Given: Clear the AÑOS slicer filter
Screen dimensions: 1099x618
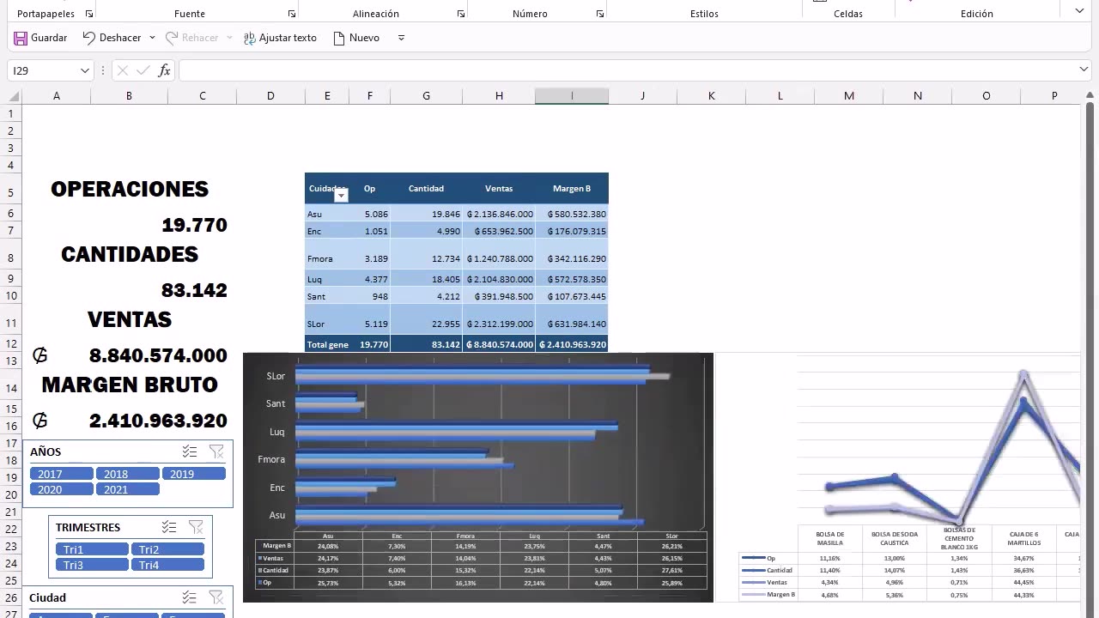Looking at the screenshot, I should pos(216,451).
